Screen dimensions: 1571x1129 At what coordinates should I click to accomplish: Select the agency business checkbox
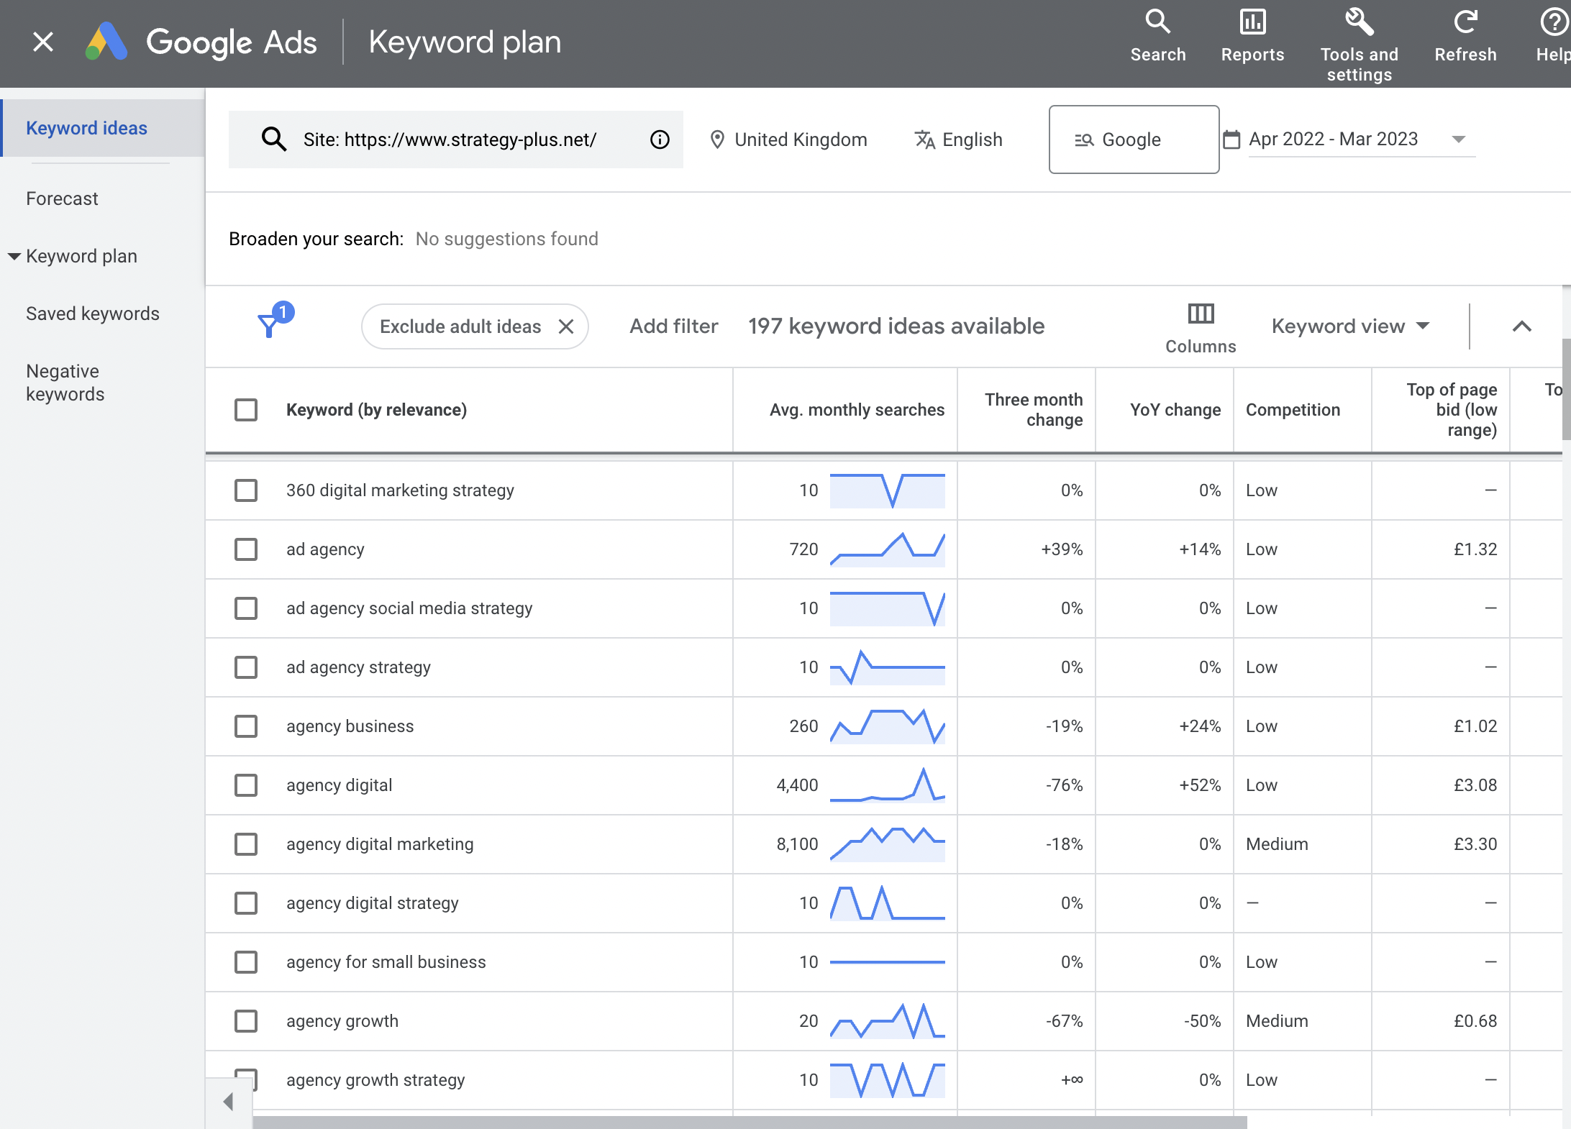[x=246, y=726]
